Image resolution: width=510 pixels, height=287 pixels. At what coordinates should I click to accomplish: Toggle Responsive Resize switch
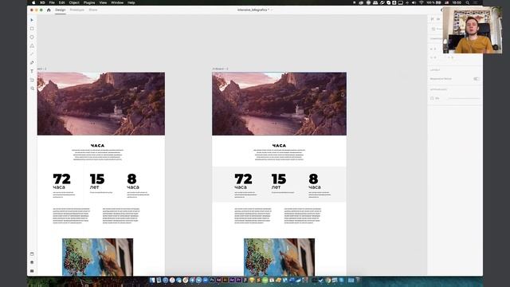[477, 79]
